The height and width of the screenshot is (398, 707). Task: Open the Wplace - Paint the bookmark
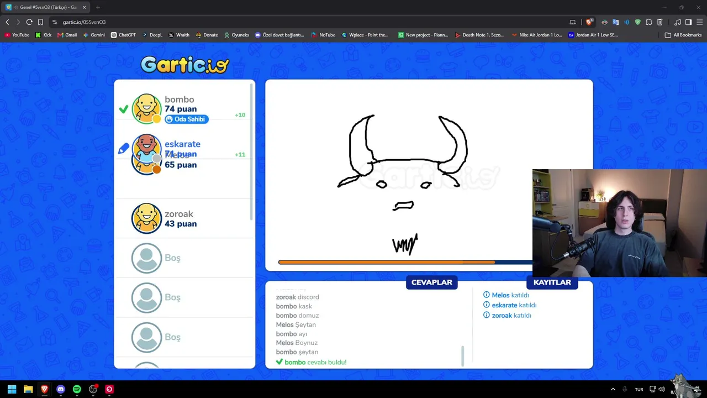(x=365, y=35)
